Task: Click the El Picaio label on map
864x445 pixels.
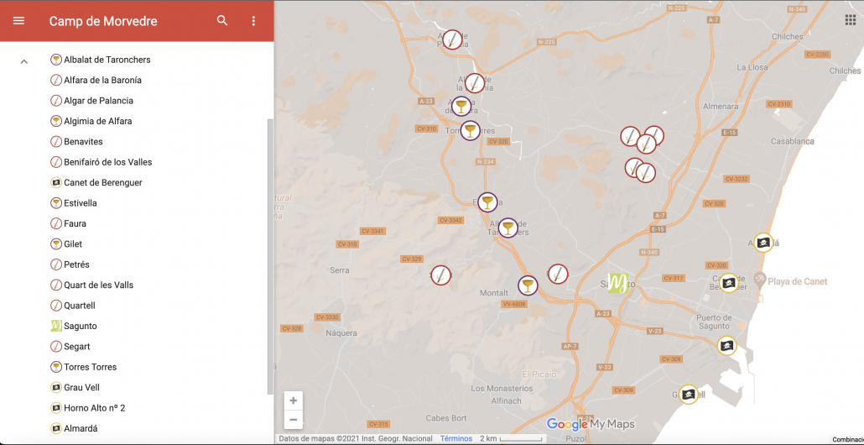Action: pos(539,374)
